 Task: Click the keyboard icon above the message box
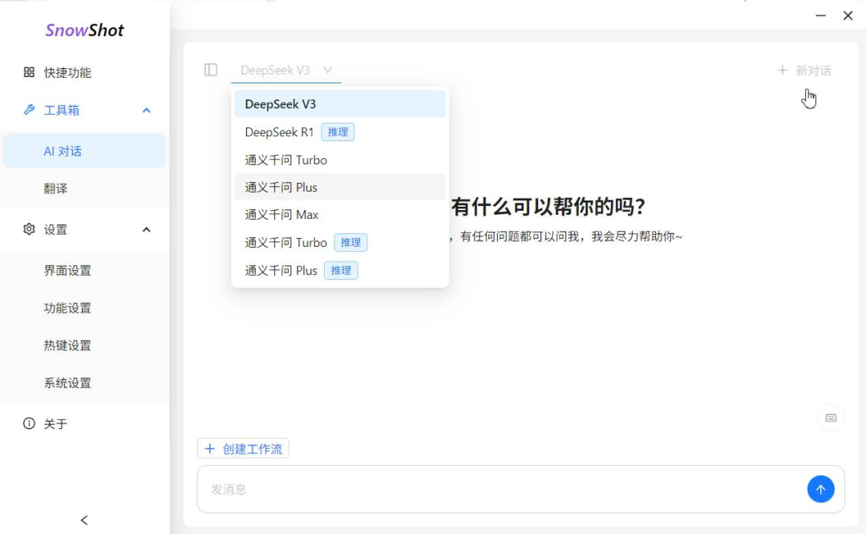[830, 417]
